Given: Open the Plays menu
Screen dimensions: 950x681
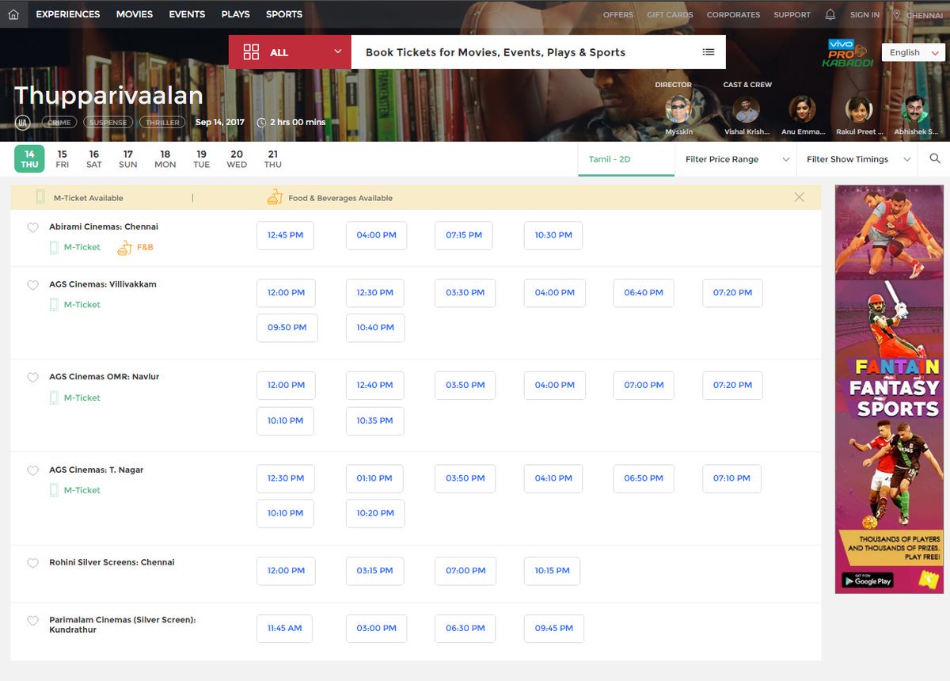Looking at the screenshot, I should (236, 14).
